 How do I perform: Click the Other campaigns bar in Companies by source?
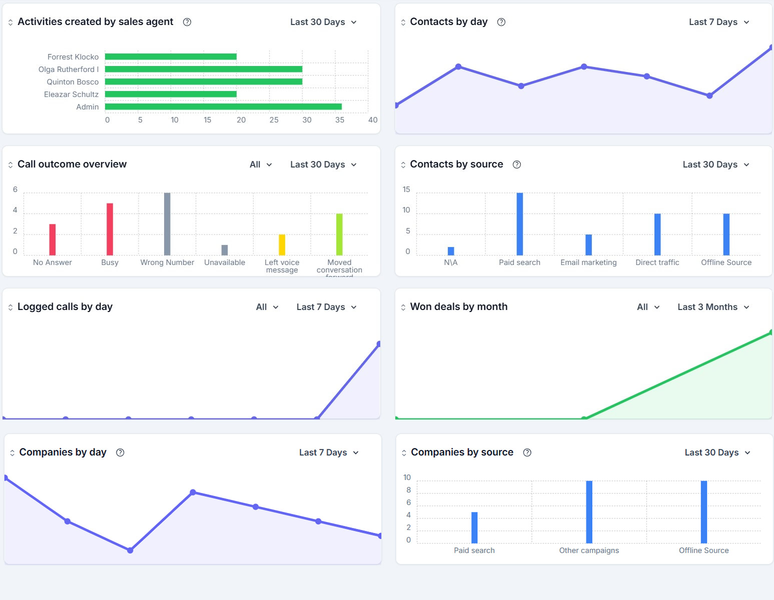589,511
